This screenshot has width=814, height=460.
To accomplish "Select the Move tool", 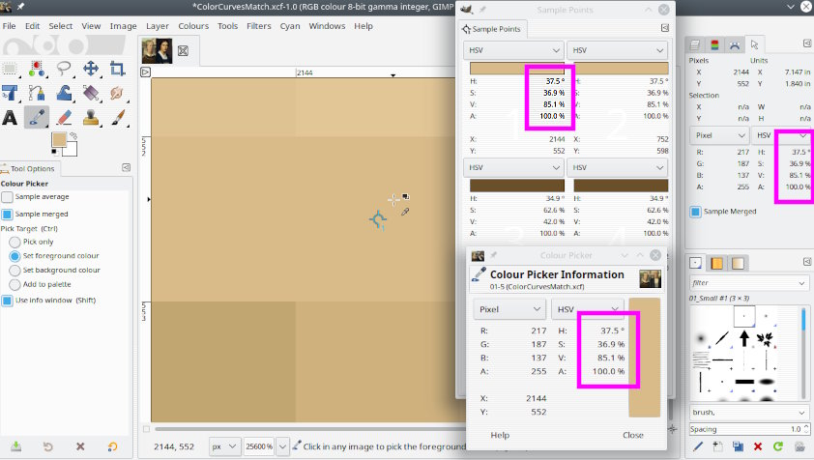I will 91,69.
